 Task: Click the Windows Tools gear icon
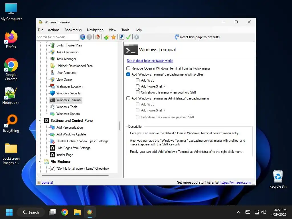pyautogui.click(x=53, y=107)
